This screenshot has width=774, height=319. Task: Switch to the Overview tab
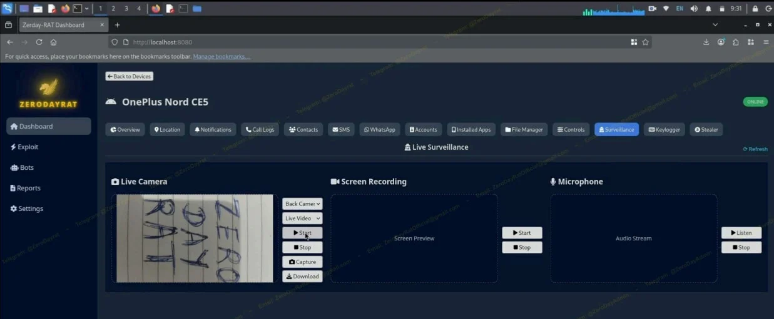(x=125, y=130)
